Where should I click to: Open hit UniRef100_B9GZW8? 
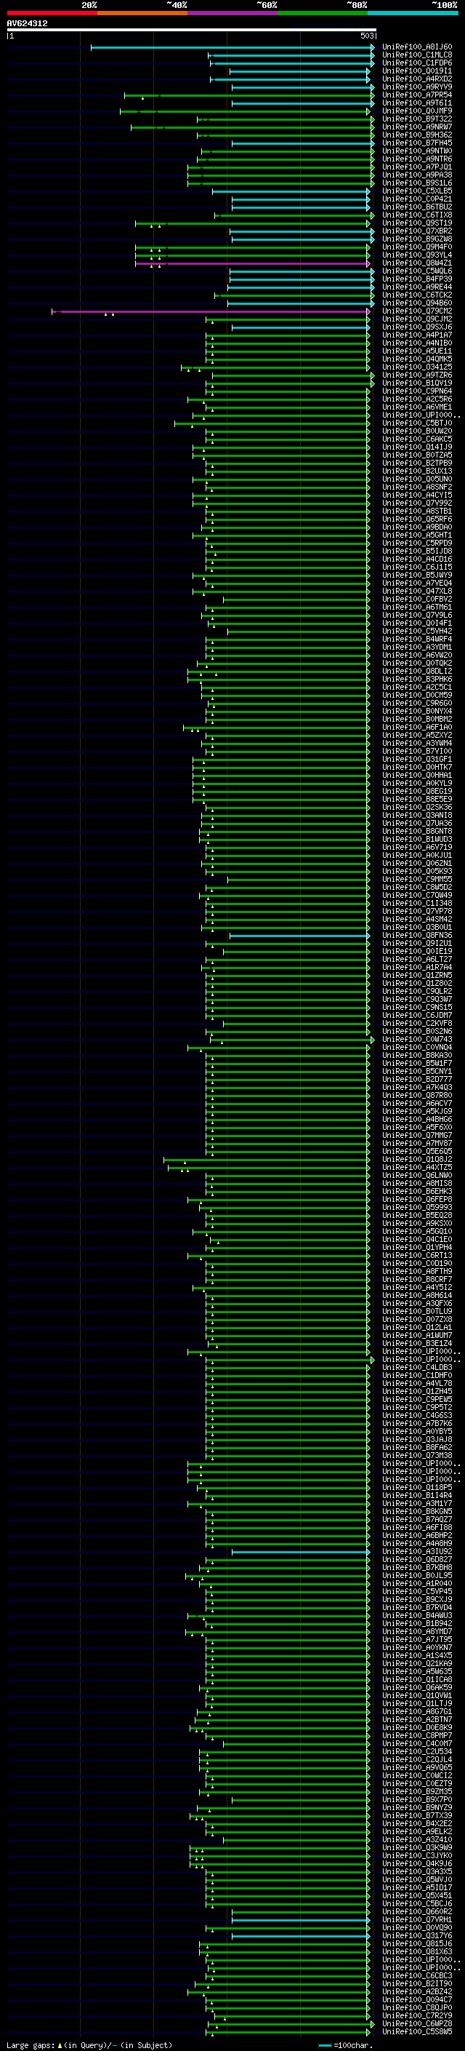[417, 239]
